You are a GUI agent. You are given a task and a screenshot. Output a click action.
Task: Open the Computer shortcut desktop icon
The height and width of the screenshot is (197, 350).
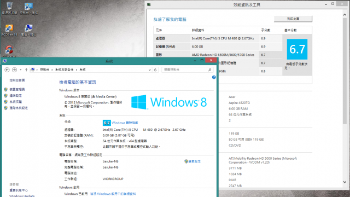28,30
